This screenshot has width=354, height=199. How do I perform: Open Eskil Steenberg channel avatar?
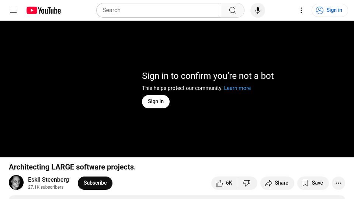point(16,182)
